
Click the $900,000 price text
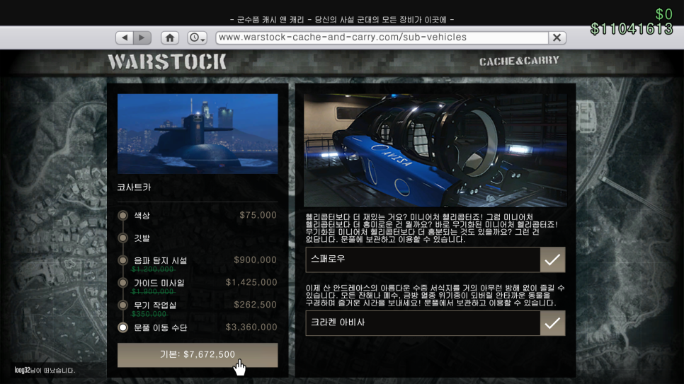(x=255, y=260)
